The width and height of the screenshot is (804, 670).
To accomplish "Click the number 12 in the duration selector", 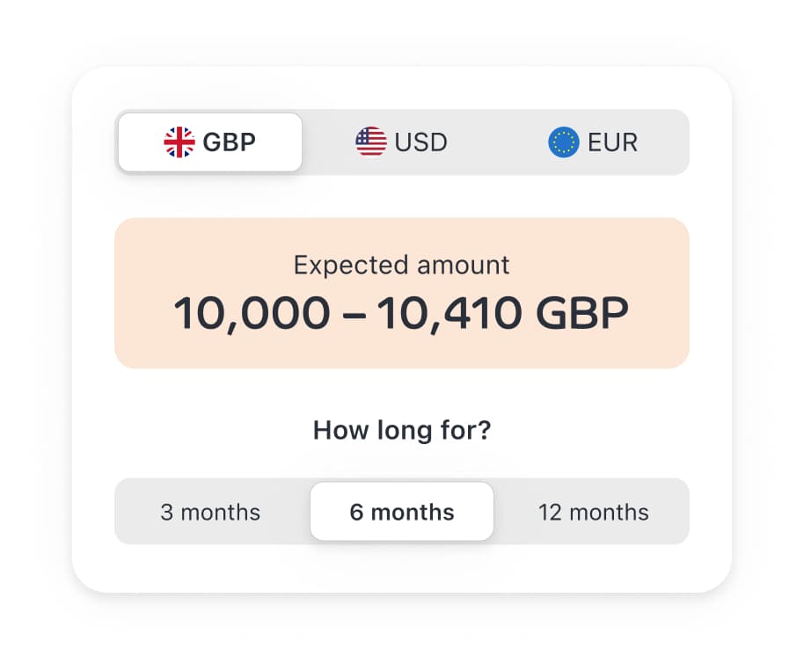I will 550,513.
